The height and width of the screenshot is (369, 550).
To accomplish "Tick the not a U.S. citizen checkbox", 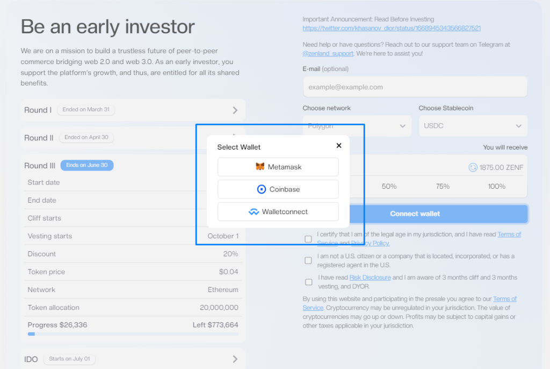I will 308,260.
